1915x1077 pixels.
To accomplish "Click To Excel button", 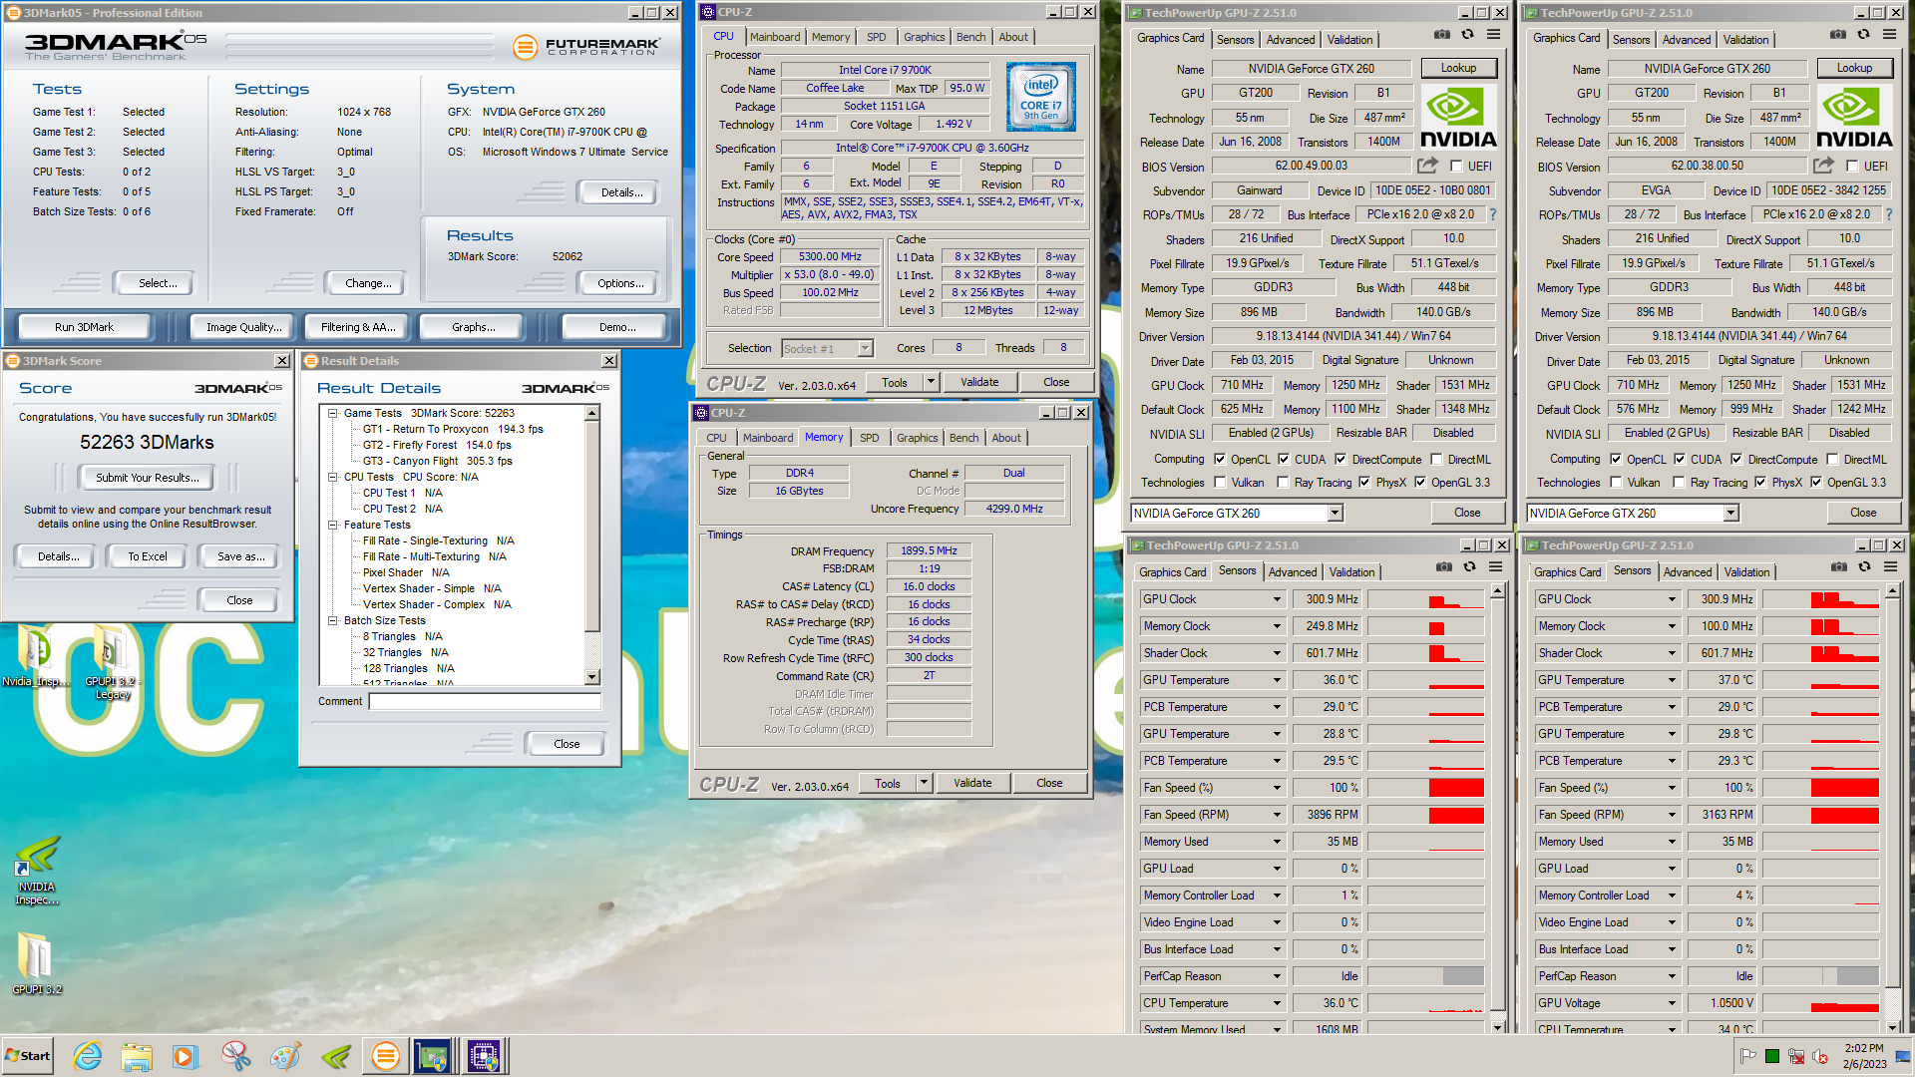I will [148, 556].
